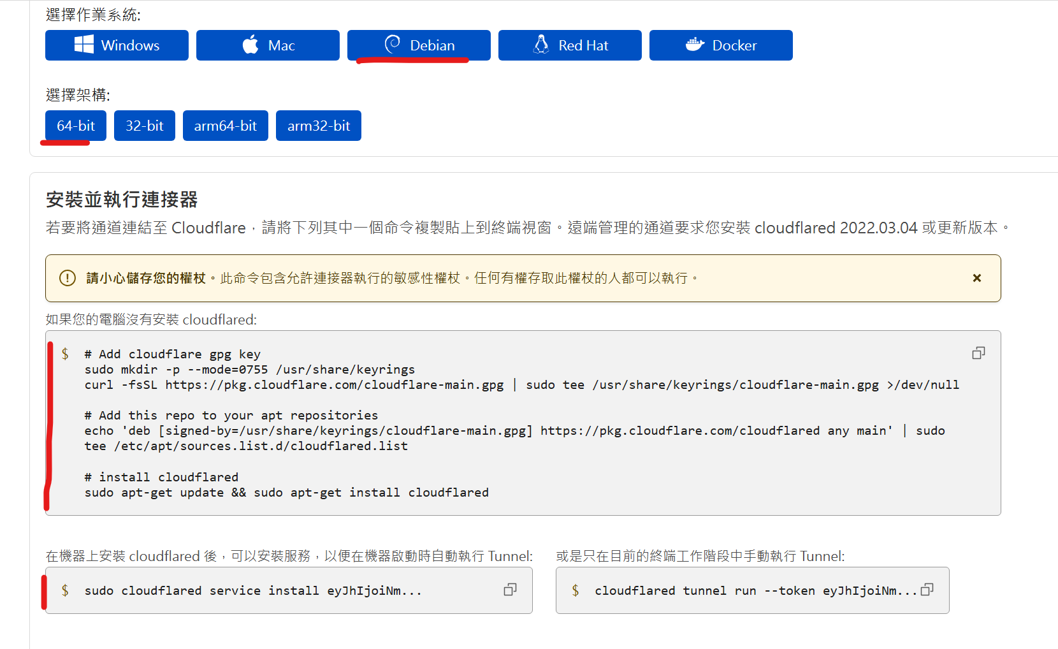Choose Docker as the environment
The width and height of the screenshot is (1058, 649).
point(721,45)
